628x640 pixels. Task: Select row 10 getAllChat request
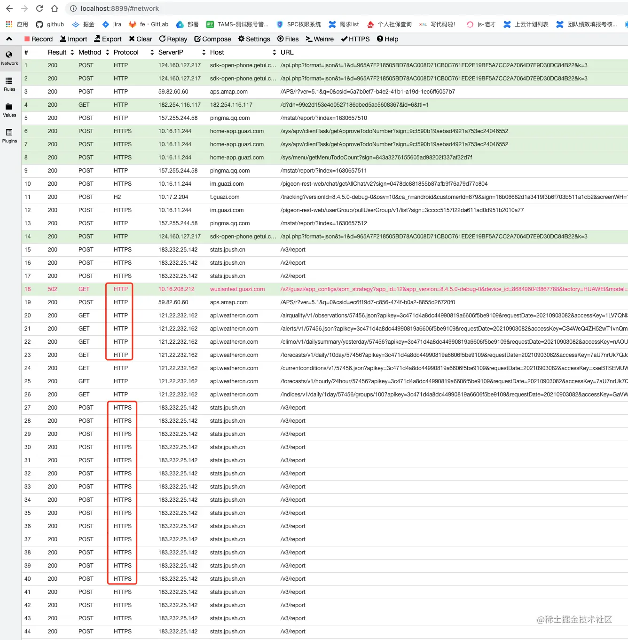point(324,184)
